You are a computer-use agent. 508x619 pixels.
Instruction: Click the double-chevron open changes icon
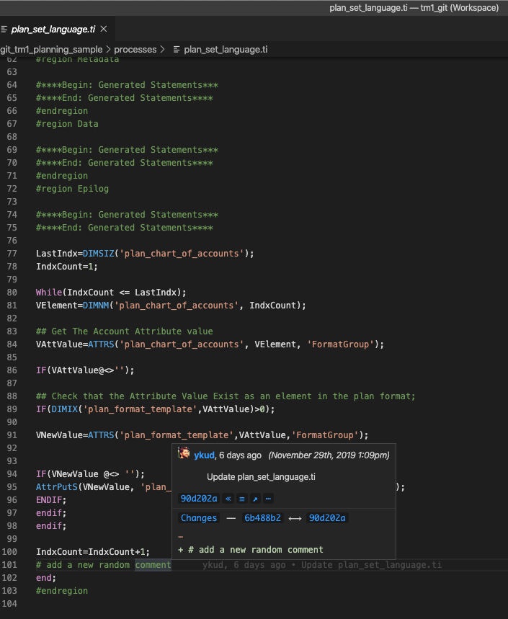point(228,499)
